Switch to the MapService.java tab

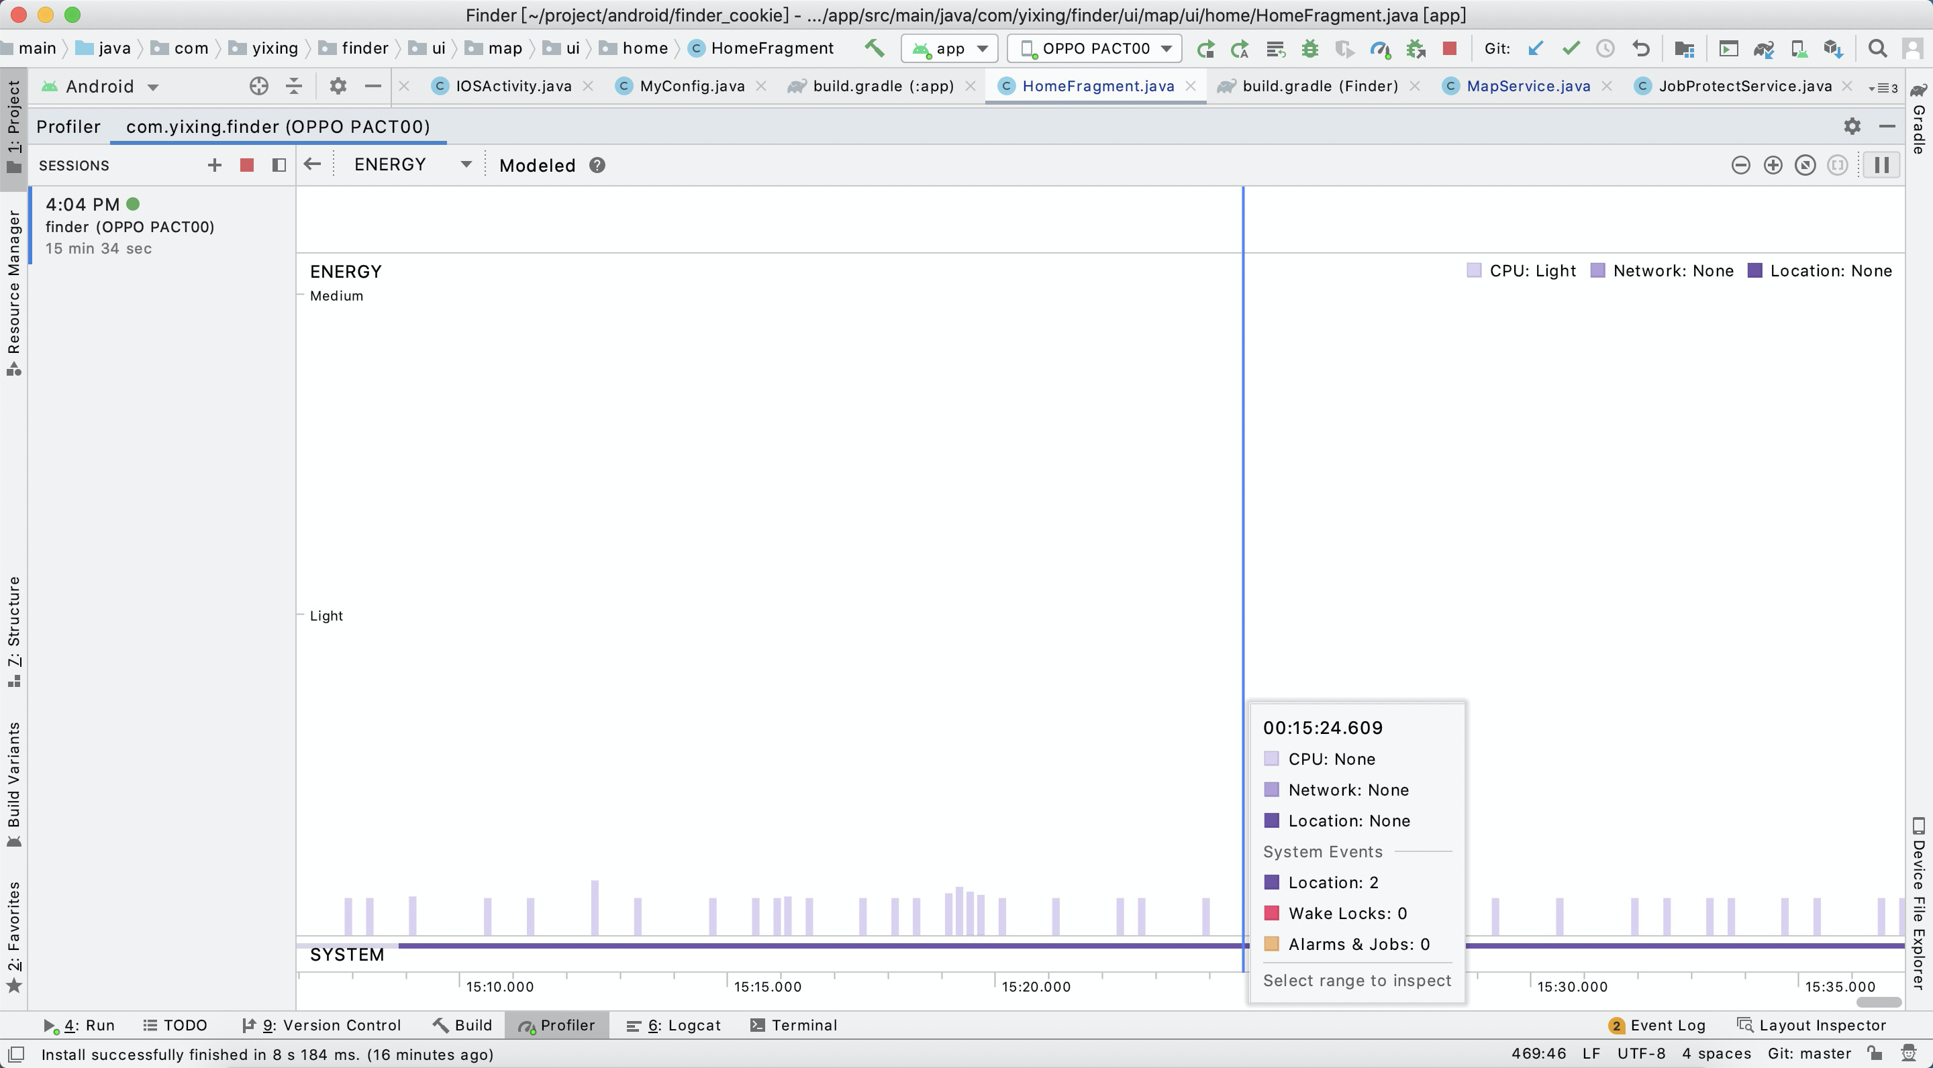(x=1528, y=87)
